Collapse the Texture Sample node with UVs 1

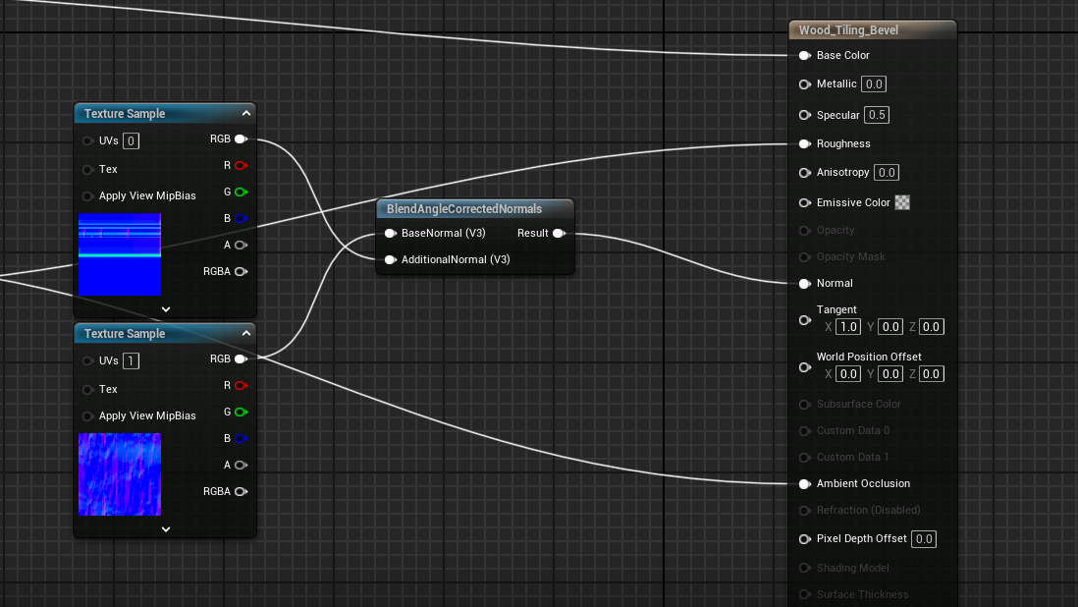tap(246, 334)
